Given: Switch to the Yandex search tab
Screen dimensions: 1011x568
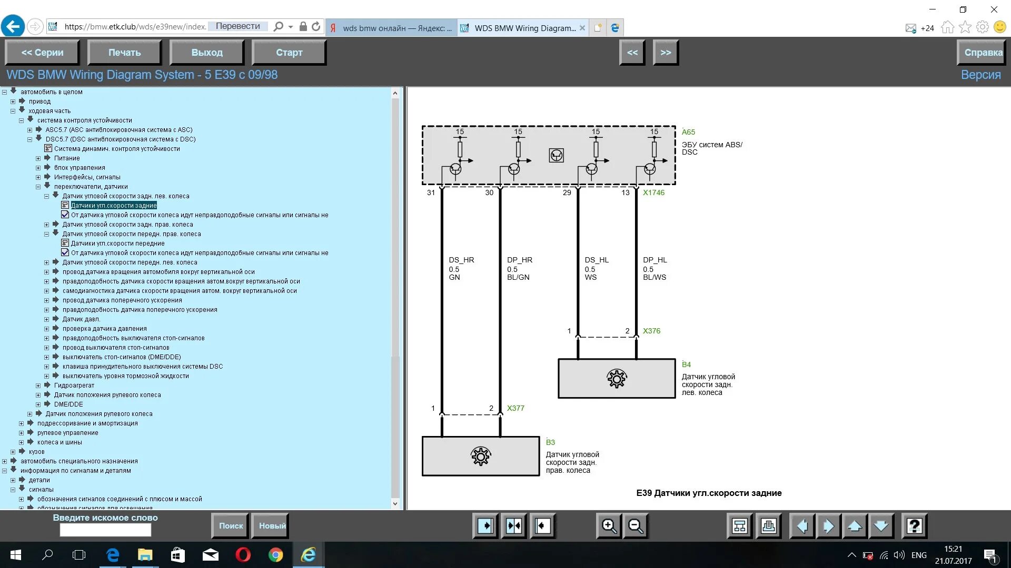Looking at the screenshot, I should [391, 28].
